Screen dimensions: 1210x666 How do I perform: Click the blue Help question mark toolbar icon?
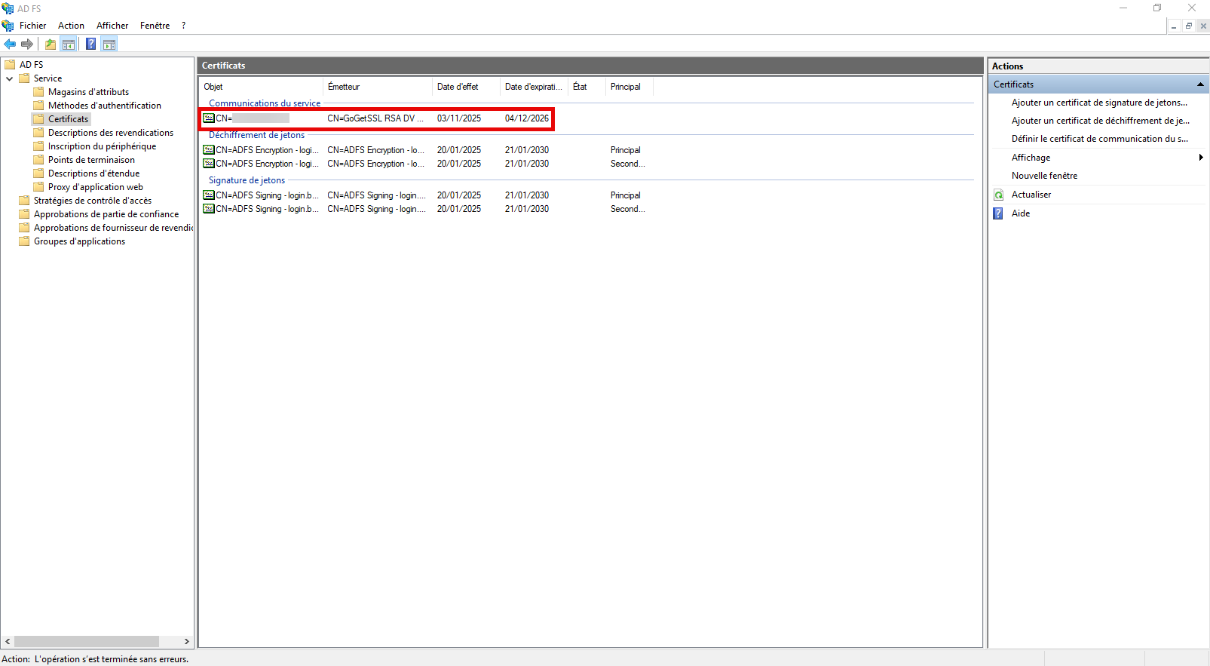[90, 44]
